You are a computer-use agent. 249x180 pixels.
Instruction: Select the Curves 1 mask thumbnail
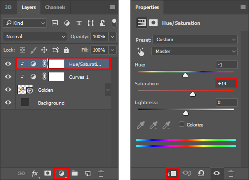(56, 76)
